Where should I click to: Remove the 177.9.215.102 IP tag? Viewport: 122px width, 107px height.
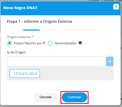coord(36,74)
